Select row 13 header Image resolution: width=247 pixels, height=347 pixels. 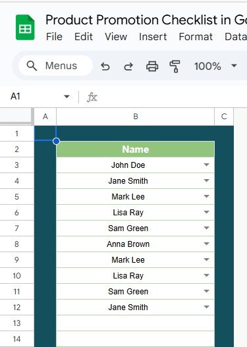[x=17, y=323]
